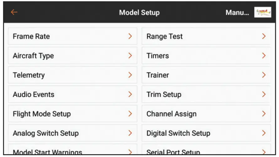Open the Aircraft Type menu

click(72, 56)
